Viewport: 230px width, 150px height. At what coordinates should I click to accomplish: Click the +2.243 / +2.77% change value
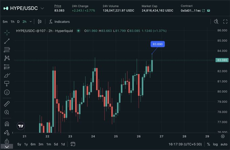click(84, 10)
